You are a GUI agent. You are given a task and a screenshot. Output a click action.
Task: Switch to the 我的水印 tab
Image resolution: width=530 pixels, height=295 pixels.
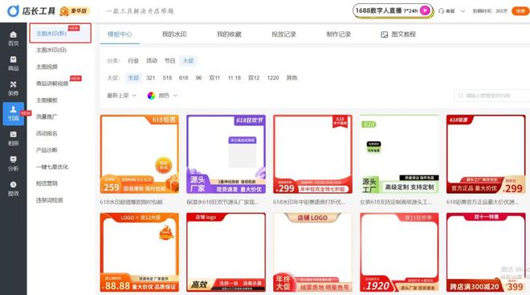(174, 34)
